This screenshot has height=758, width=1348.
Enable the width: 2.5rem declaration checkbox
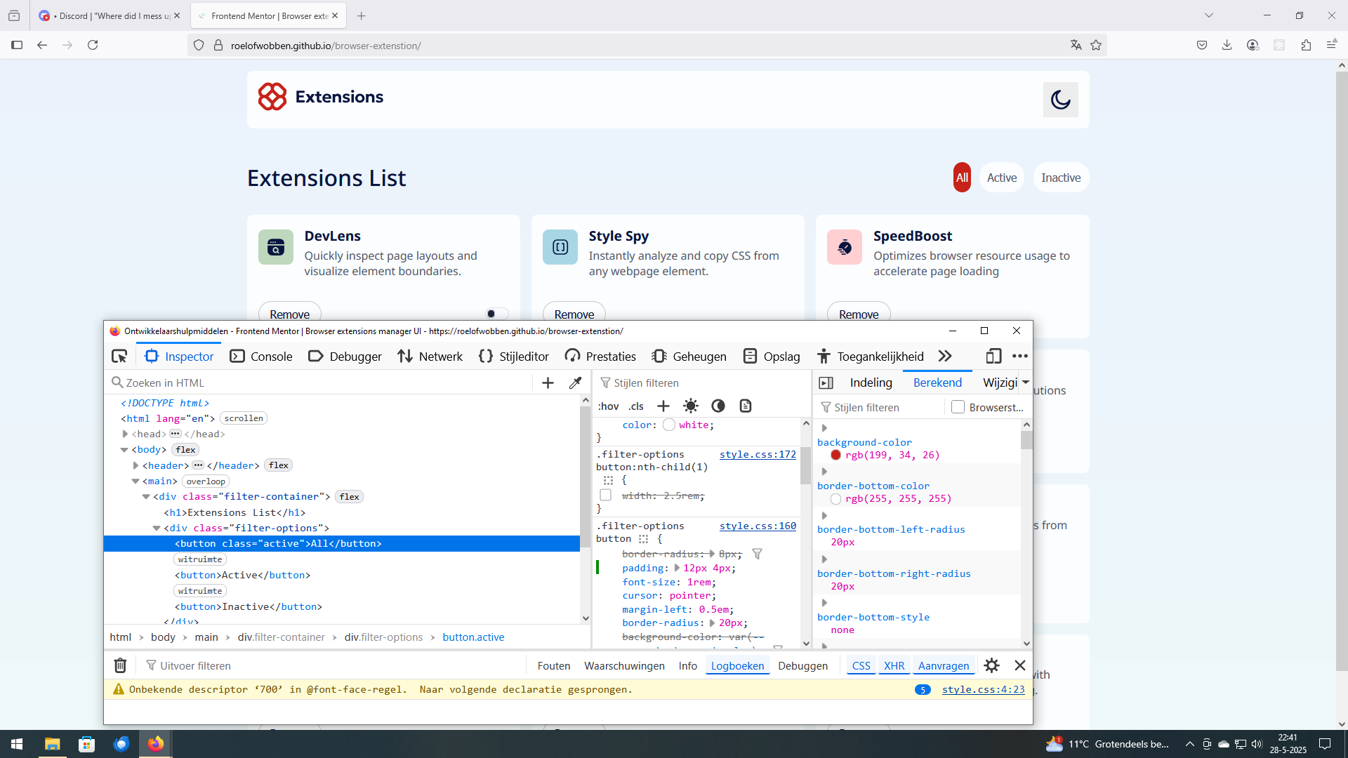point(605,496)
